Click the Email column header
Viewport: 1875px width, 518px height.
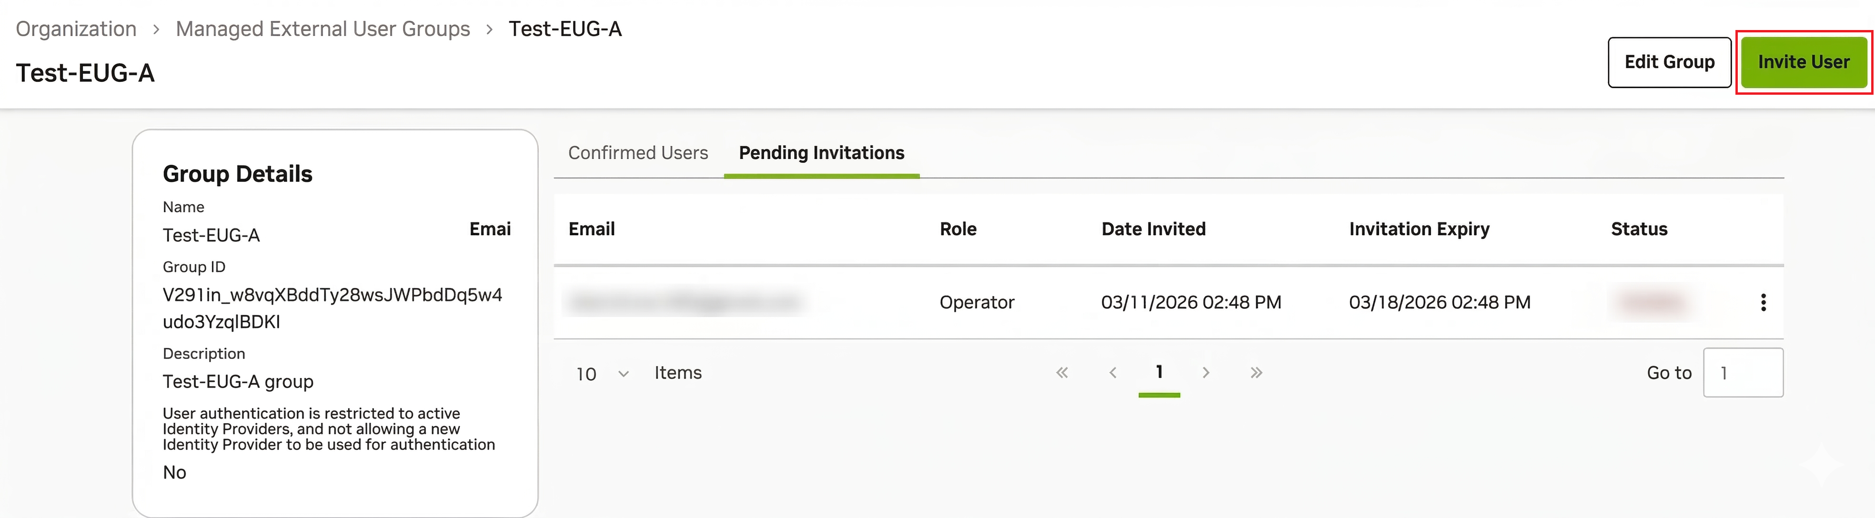591,229
